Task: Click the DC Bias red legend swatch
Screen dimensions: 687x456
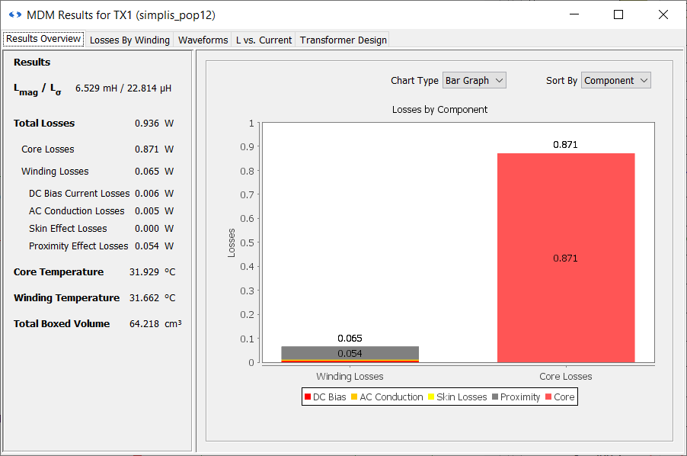Action: click(x=307, y=397)
